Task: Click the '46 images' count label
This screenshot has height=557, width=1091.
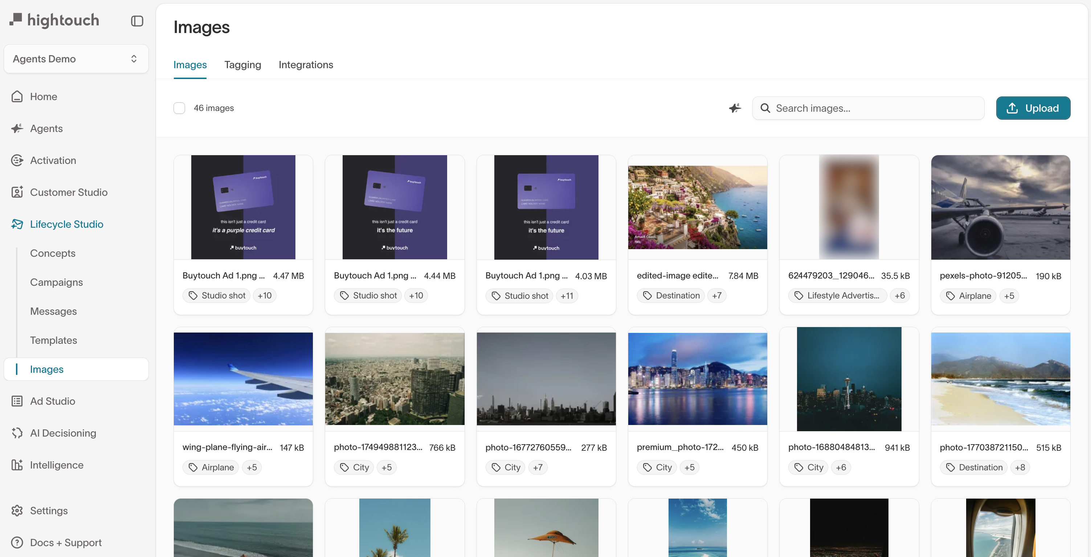Action: (x=213, y=108)
